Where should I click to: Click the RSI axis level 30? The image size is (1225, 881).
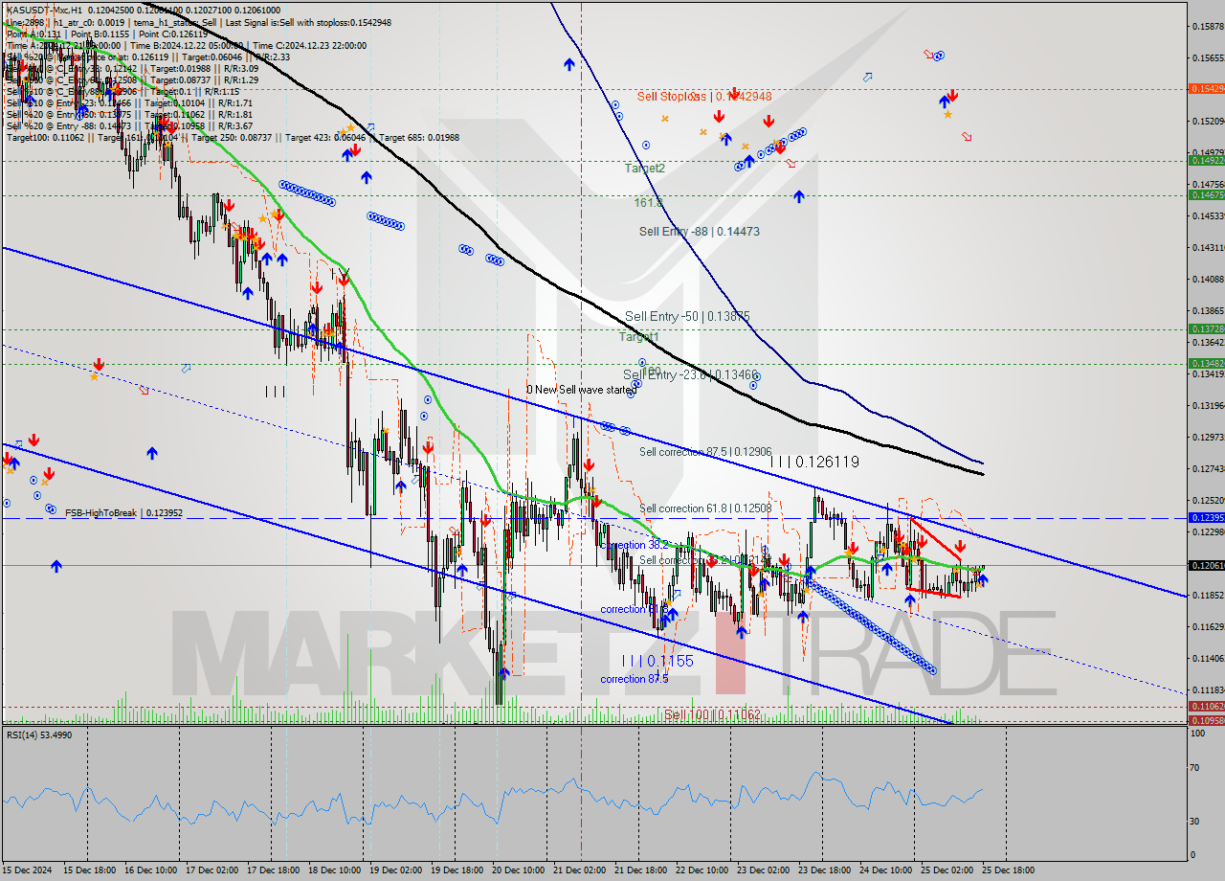pyautogui.click(x=1195, y=821)
